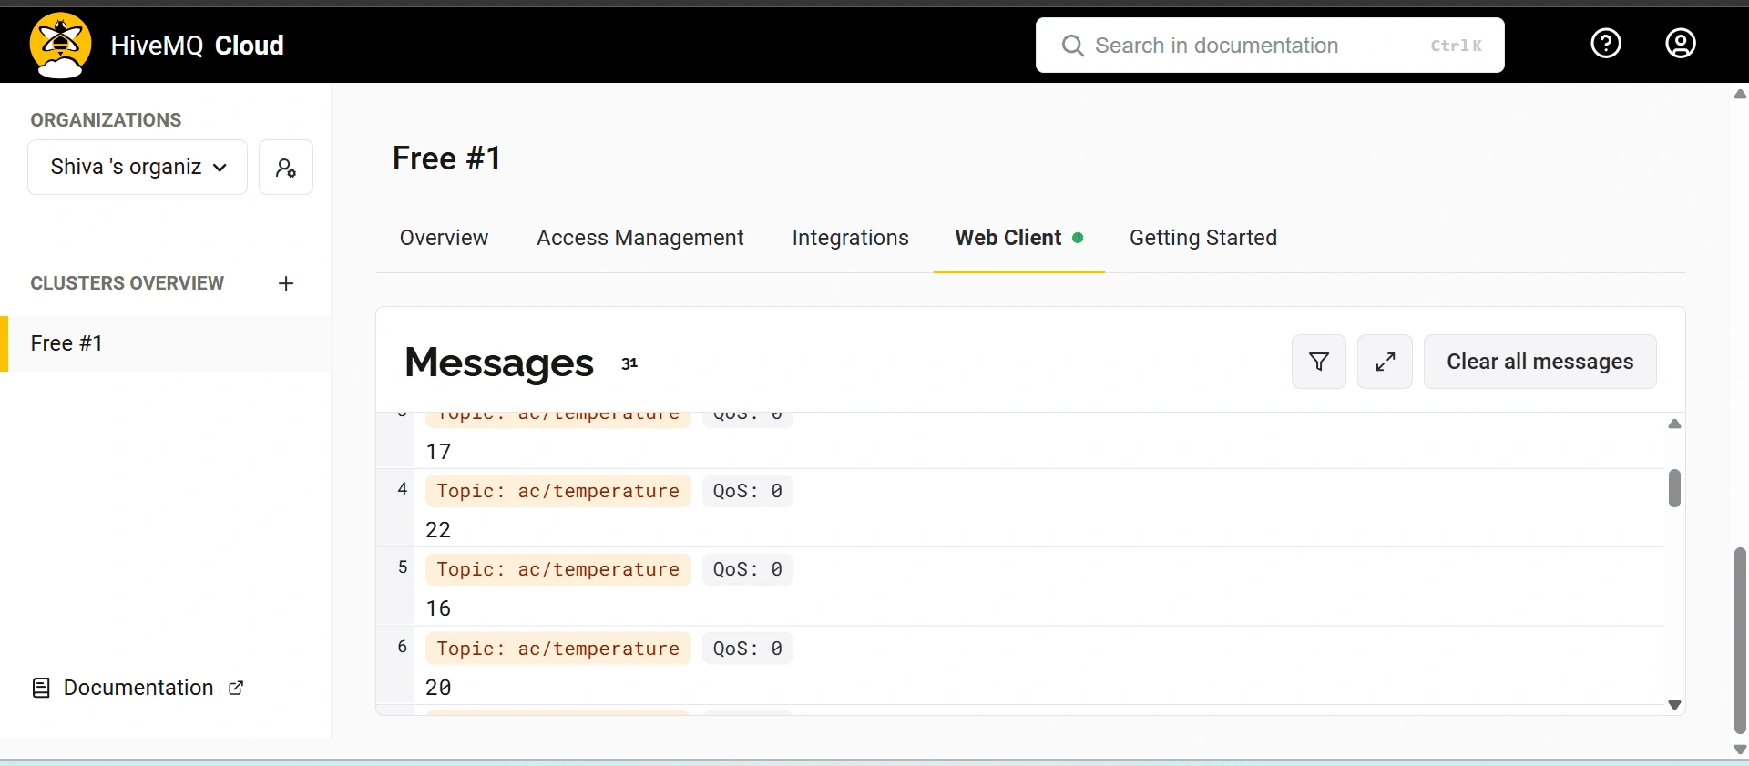The height and width of the screenshot is (766, 1749).
Task: Open the help question mark icon
Action: tap(1606, 43)
